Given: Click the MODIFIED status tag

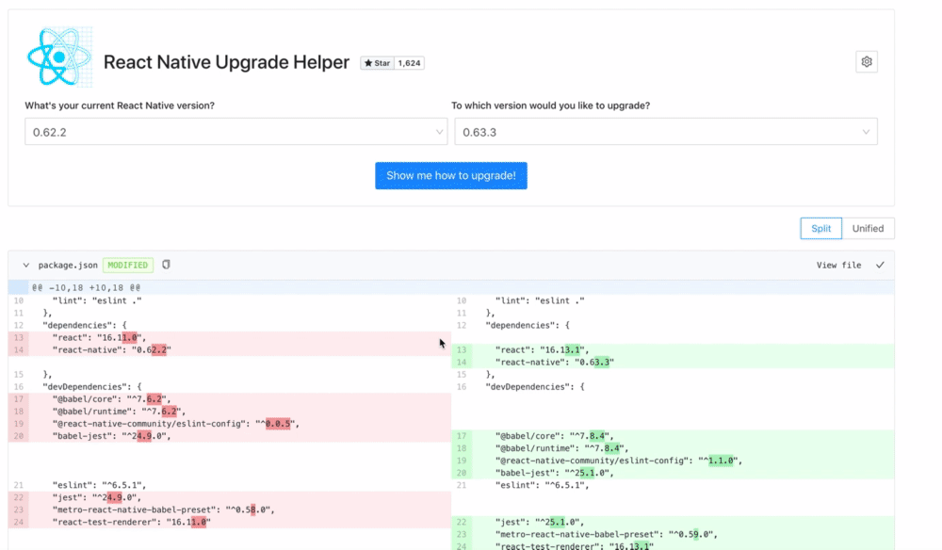Looking at the screenshot, I should (127, 265).
